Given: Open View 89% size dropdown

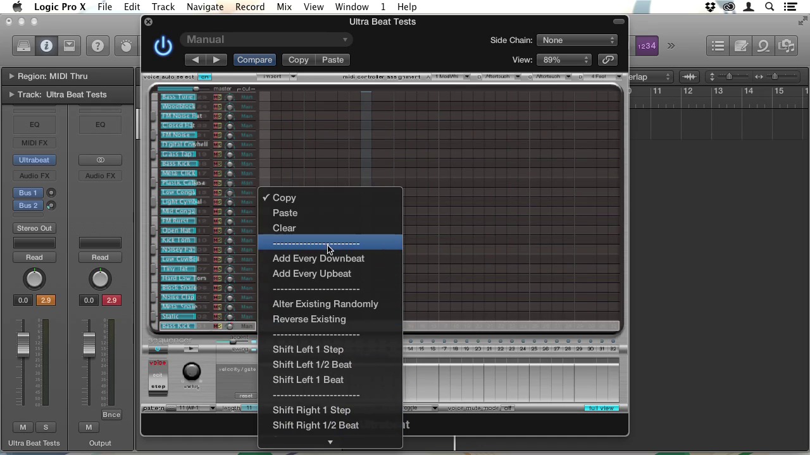Looking at the screenshot, I should [563, 59].
